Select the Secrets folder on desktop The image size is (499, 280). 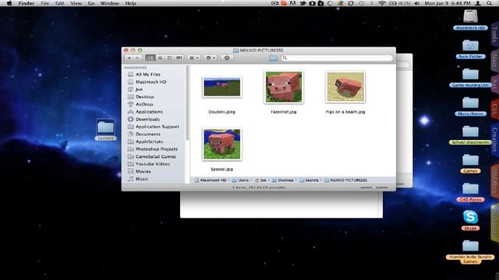pyautogui.click(x=105, y=130)
